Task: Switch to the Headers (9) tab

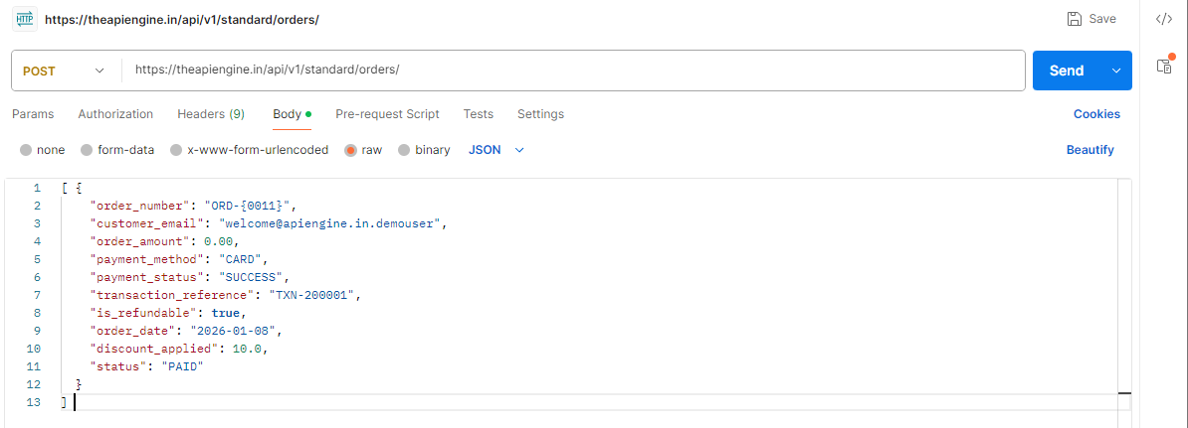Action: (211, 114)
